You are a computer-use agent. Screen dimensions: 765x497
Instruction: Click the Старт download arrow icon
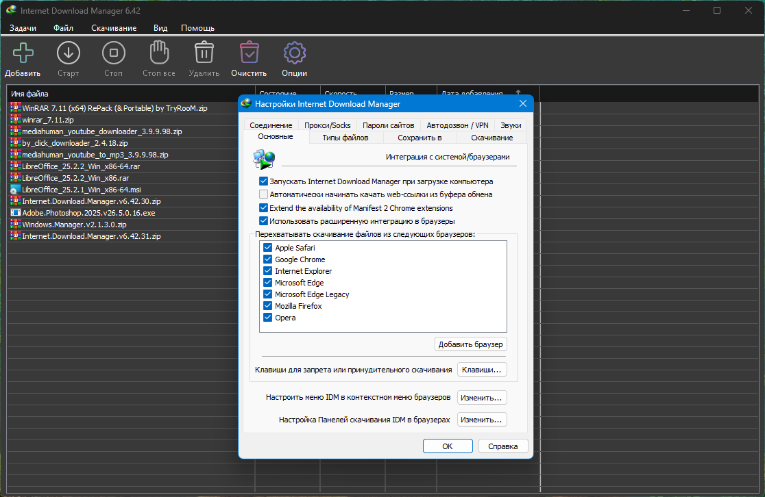point(69,53)
